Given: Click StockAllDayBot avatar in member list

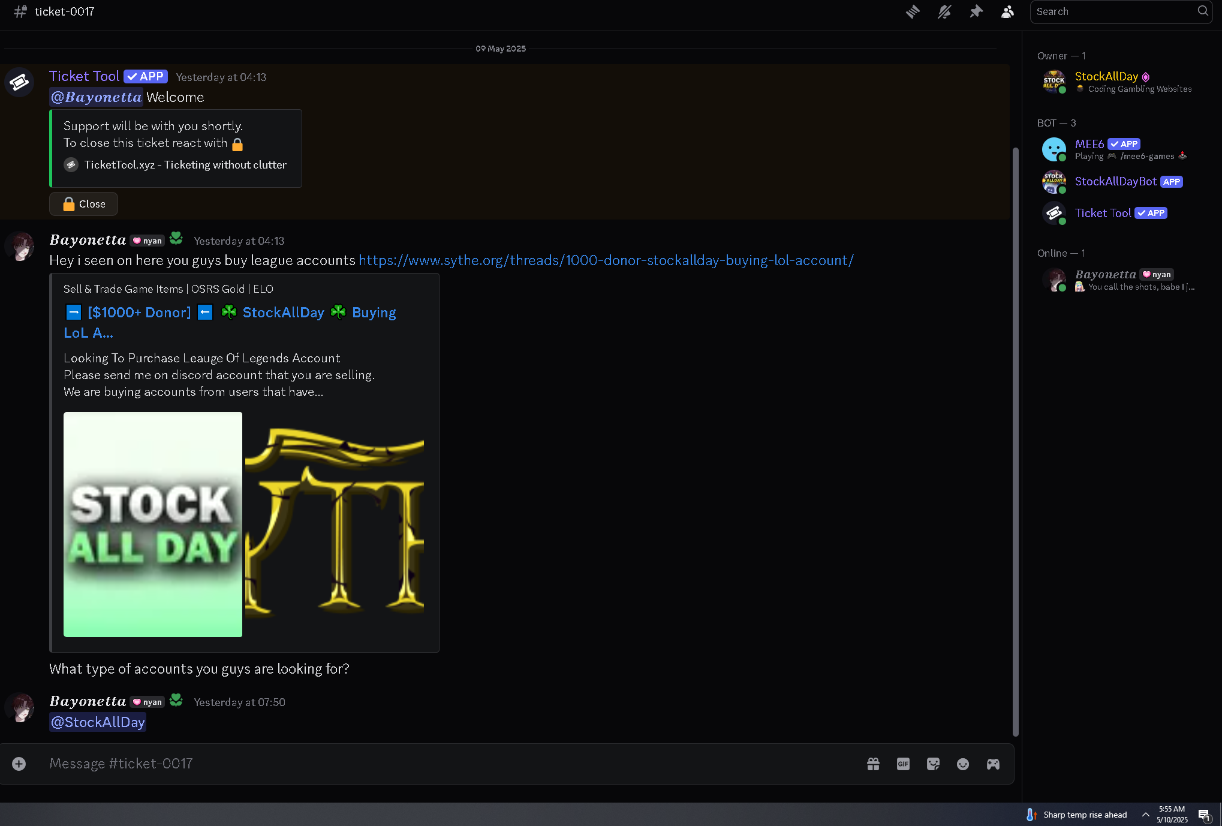Looking at the screenshot, I should coord(1054,182).
